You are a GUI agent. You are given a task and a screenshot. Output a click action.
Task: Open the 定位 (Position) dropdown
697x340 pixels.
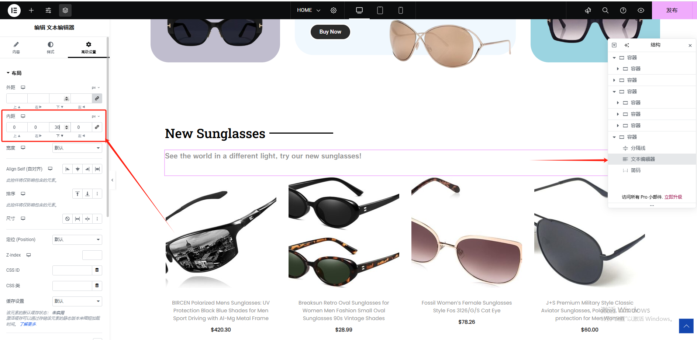click(77, 240)
